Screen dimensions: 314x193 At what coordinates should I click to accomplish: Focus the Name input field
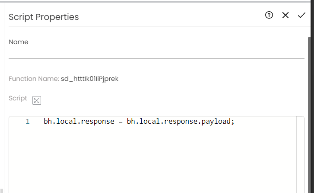click(156, 52)
